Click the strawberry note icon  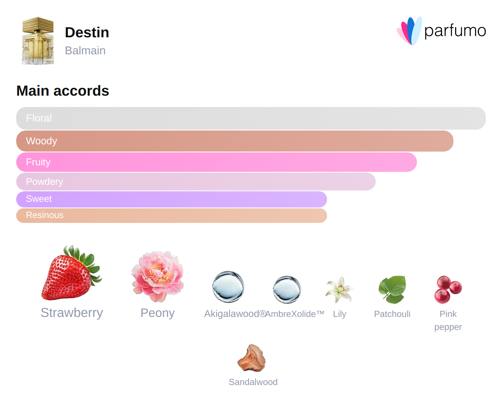pyautogui.click(x=71, y=273)
